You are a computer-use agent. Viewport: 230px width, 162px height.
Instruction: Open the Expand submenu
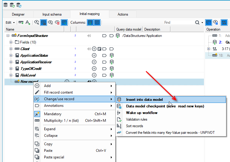pos(74,129)
